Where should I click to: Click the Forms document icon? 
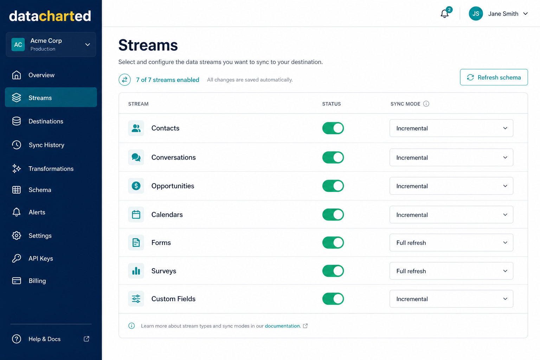pos(136,243)
